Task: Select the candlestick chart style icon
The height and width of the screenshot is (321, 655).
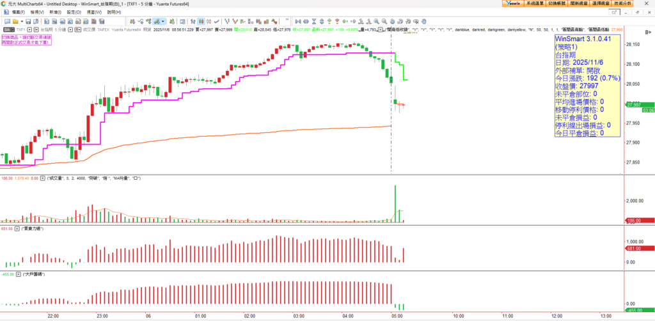Action: point(201,21)
